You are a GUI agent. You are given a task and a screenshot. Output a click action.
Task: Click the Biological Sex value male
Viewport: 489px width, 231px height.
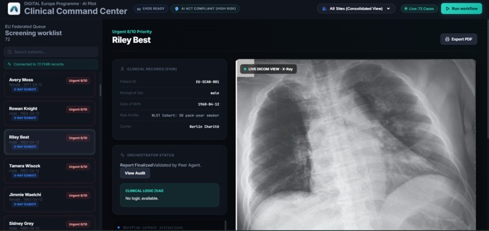tap(215, 93)
